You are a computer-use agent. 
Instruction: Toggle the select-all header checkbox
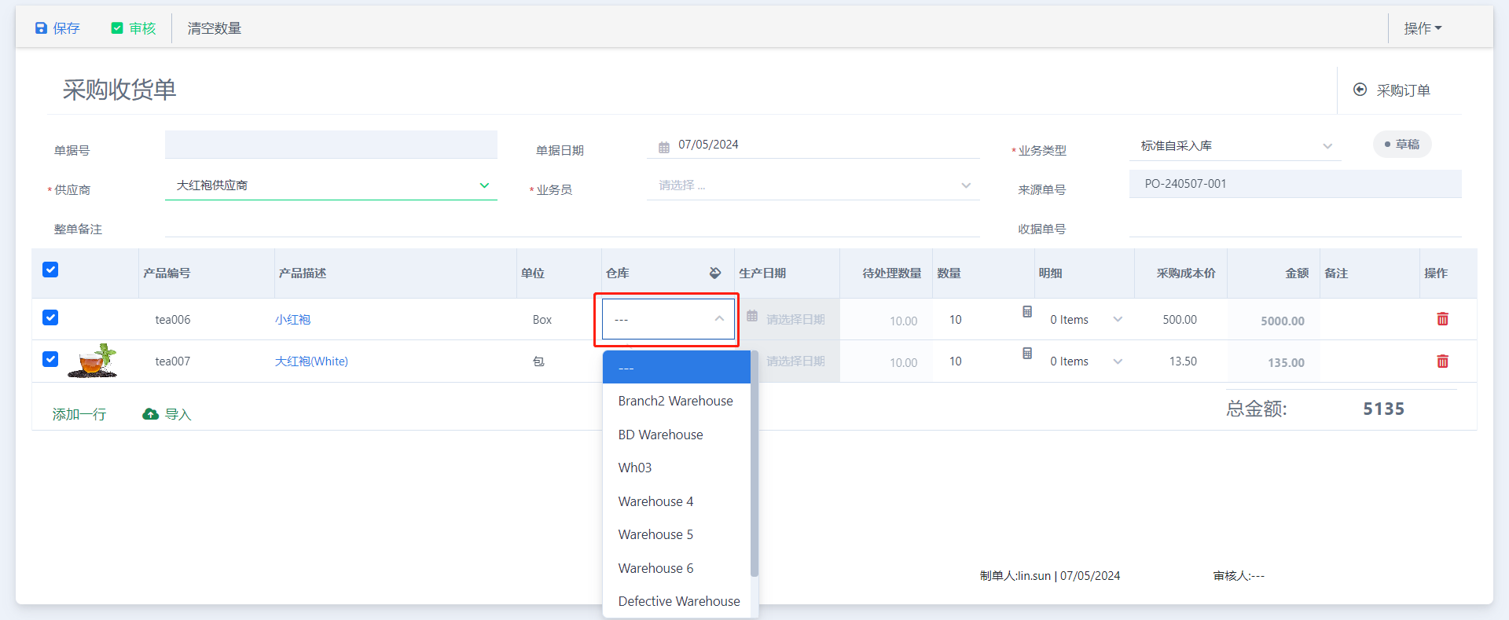pos(50,270)
